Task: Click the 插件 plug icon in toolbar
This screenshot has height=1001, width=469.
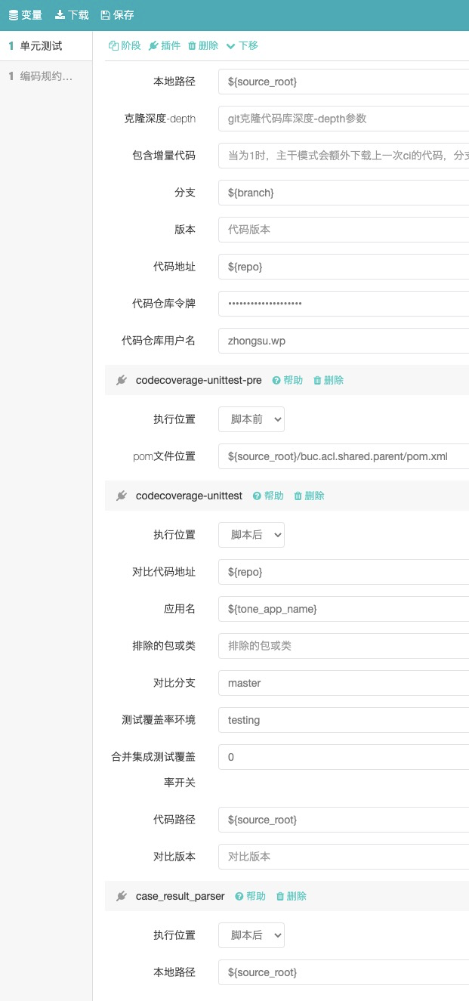Action: click(x=153, y=46)
